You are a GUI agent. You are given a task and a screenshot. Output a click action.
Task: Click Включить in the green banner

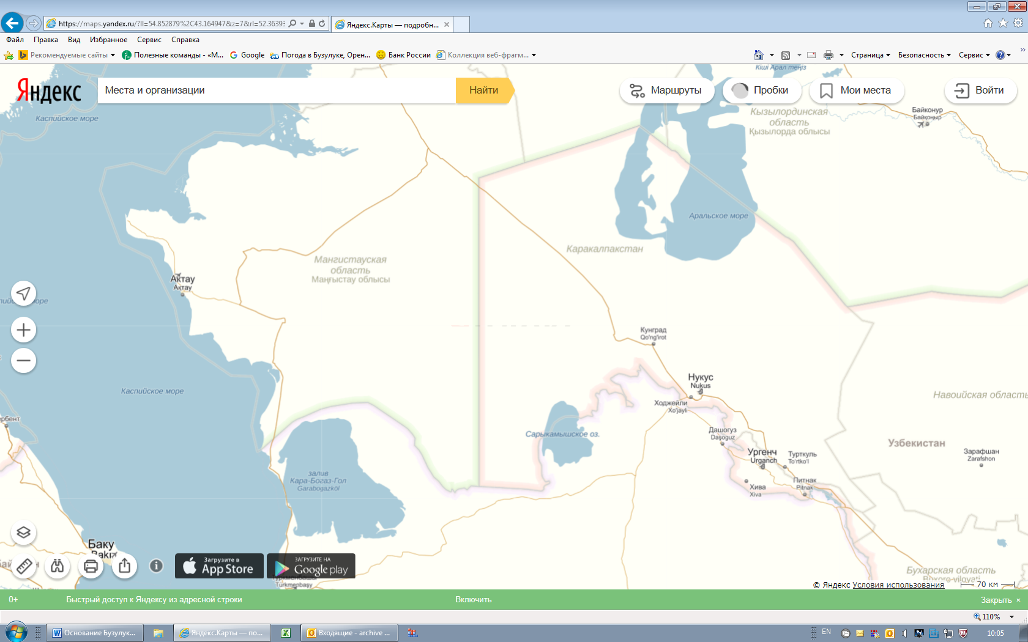point(474,600)
